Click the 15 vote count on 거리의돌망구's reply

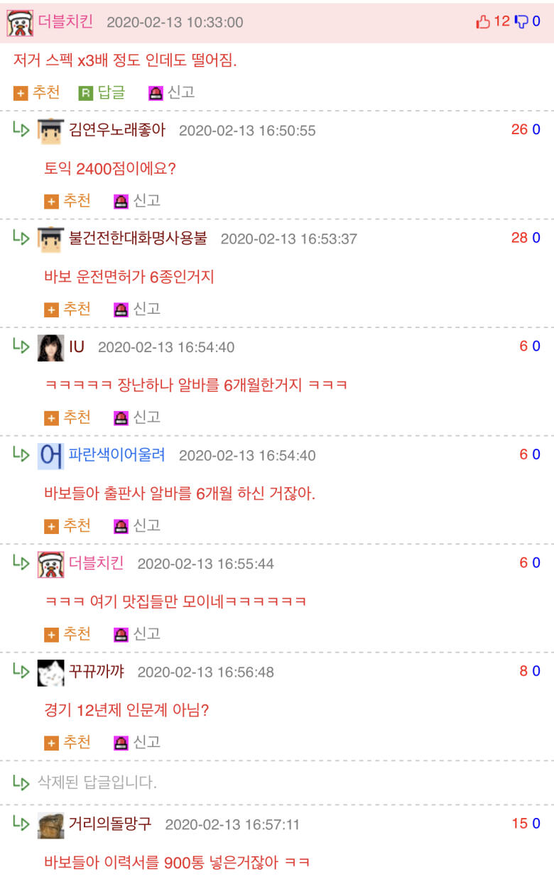(x=519, y=824)
